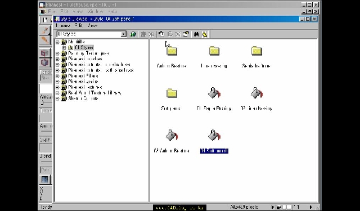The width and height of the screenshot is (360, 211).
Task: Open the Help menu in main Piranesi window
Action: 112,11
